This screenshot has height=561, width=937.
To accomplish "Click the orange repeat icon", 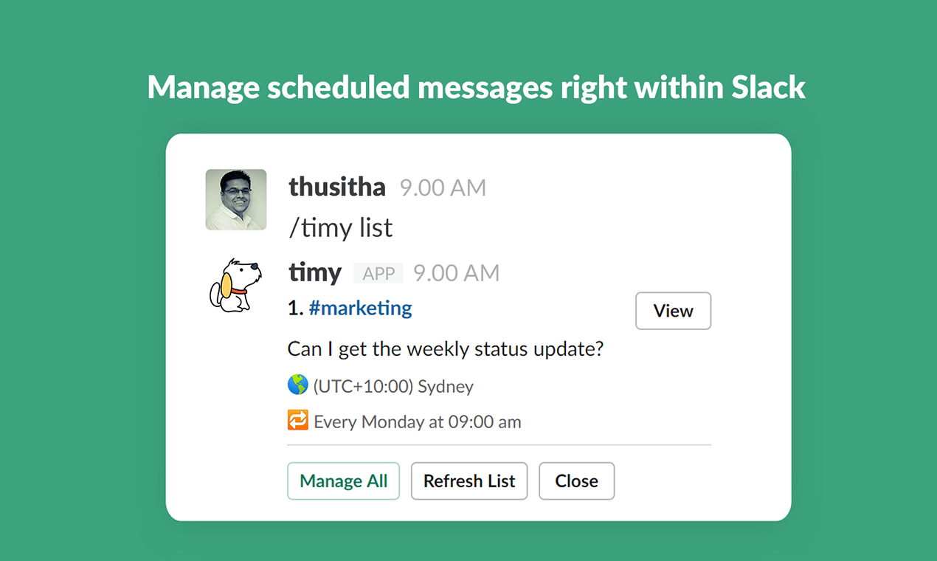I will [x=297, y=421].
